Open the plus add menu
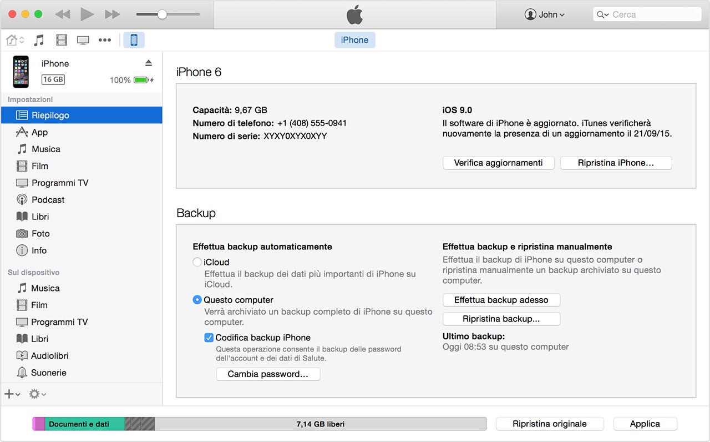The image size is (710, 442). pyautogui.click(x=12, y=394)
